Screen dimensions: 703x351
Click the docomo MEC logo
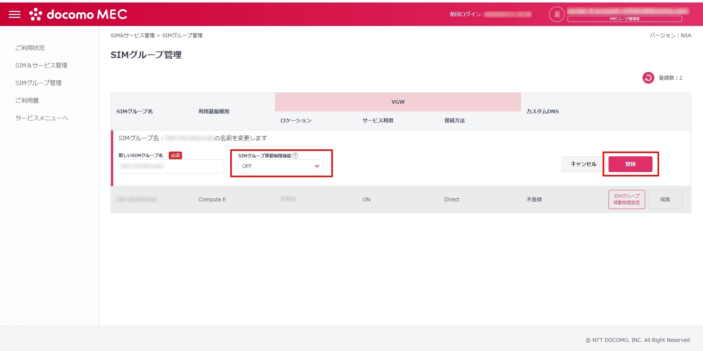pyautogui.click(x=78, y=15)
